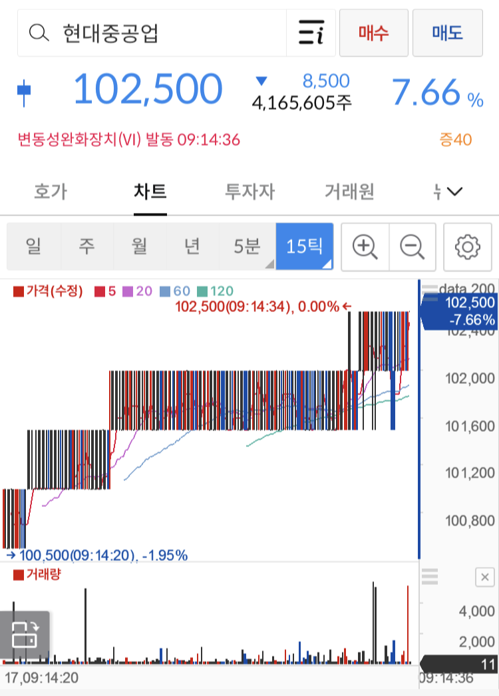Click the 100,500(09:14:20) low marker
This screenshot has height=696, width=499.
tap(97, 556)
